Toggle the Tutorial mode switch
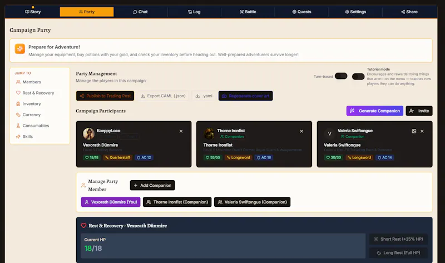Viewport: 445px width, 263px height. click(x=358, y=77)
